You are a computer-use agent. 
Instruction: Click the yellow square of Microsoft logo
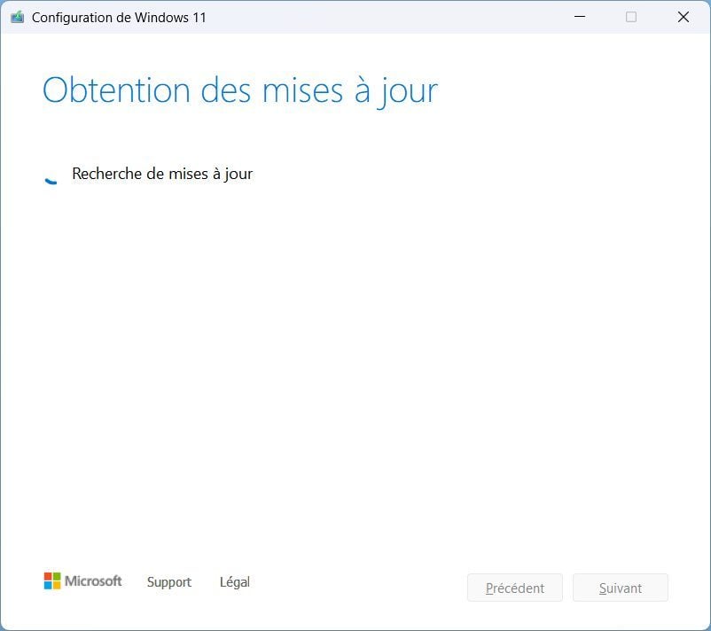pos(57,586)
